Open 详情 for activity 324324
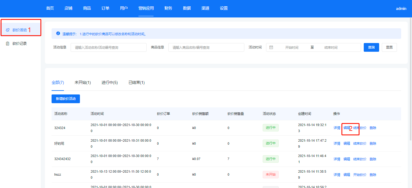The width and height of the screenshot is (412, 188). [337, 128]
